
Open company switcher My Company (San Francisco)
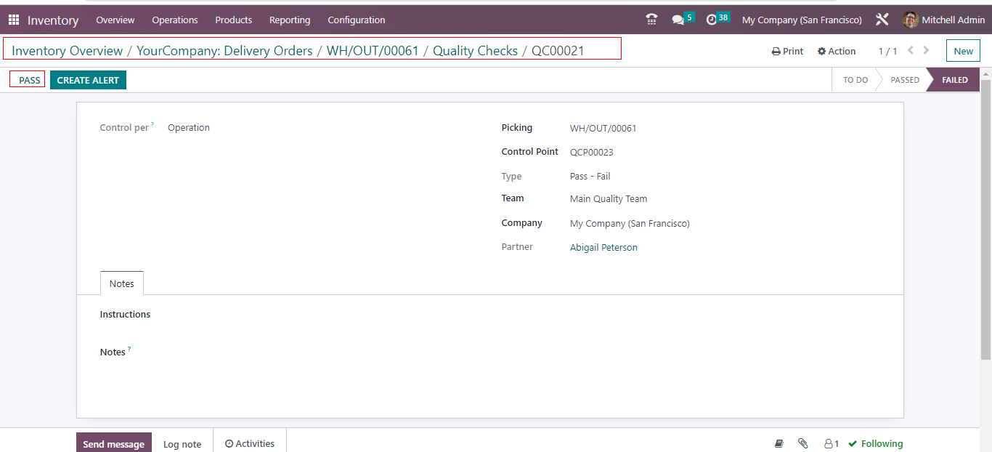tap(802, 20)
